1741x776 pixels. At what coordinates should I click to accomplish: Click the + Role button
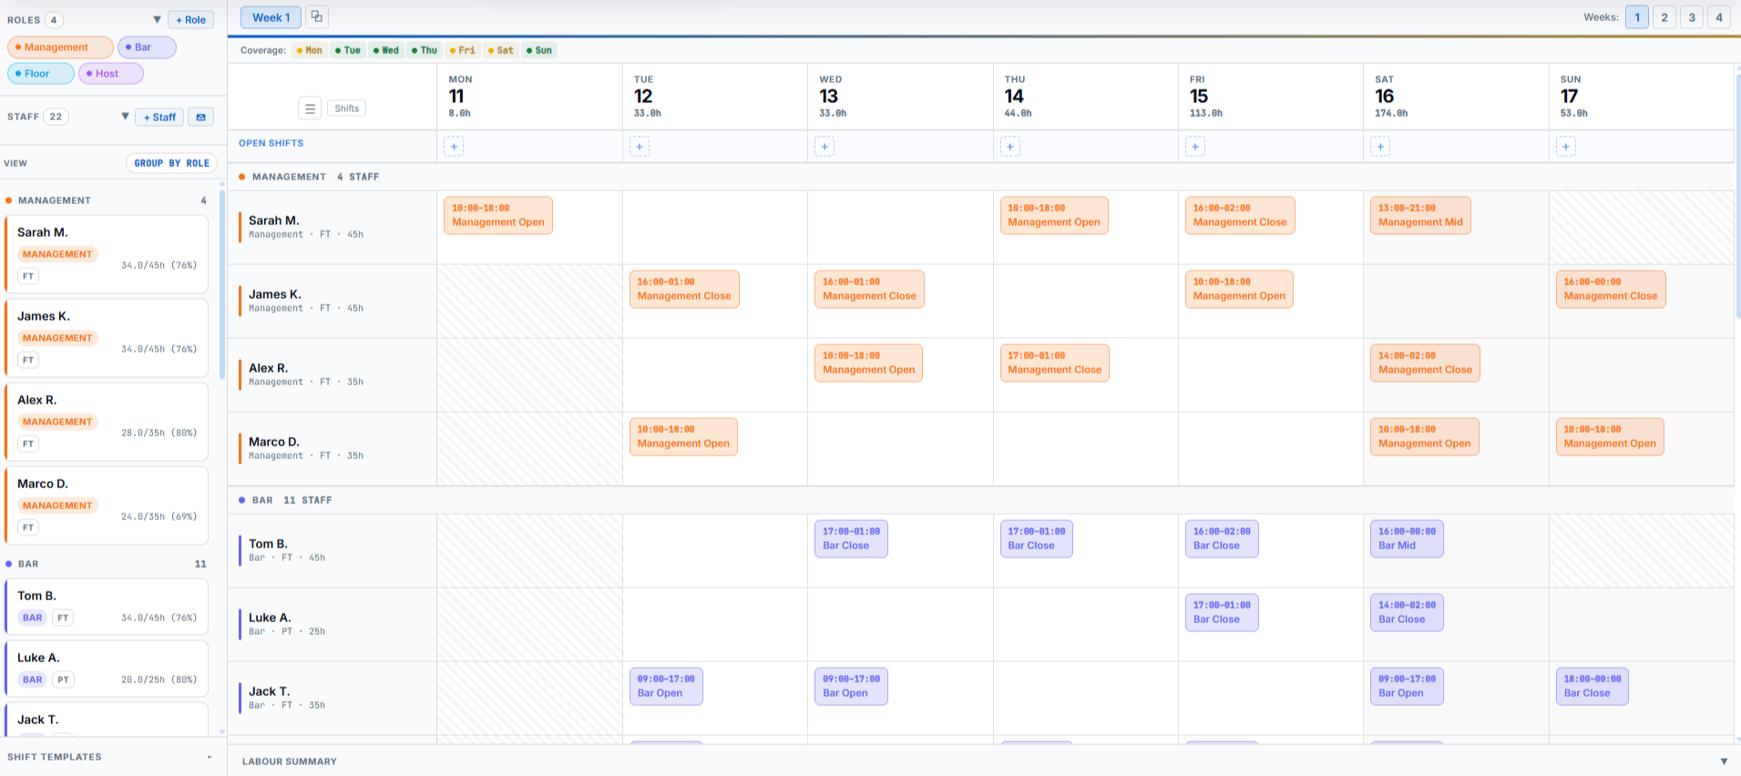191,19
